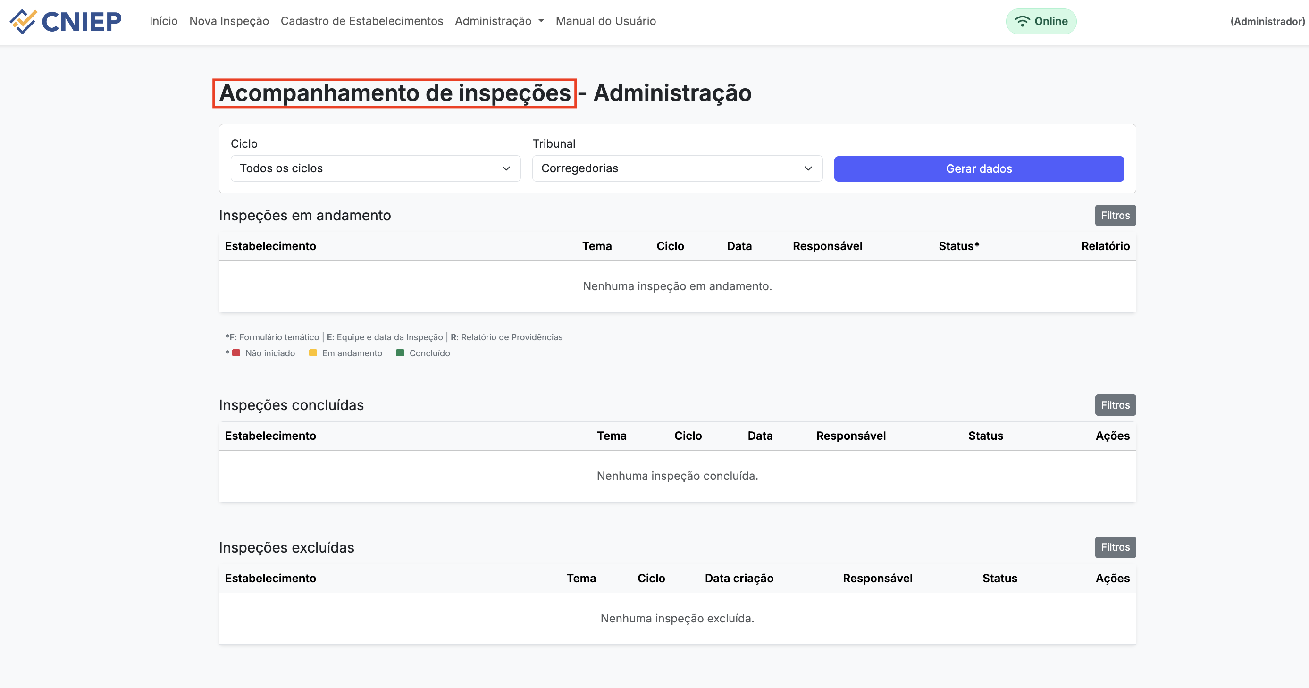This screenshot has height=688, width=1309.
Task: Click the CNIEP checkmark logo icon
Action: [x=23, y=21]
